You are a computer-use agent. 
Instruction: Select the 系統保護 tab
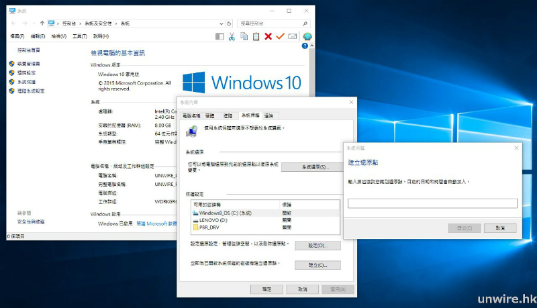pyautogui.click(x=250, y=115)
